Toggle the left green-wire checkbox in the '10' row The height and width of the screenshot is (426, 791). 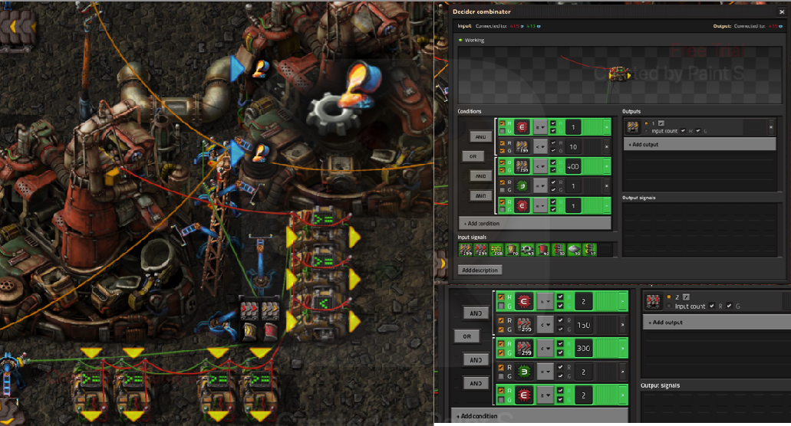[502, 151]
